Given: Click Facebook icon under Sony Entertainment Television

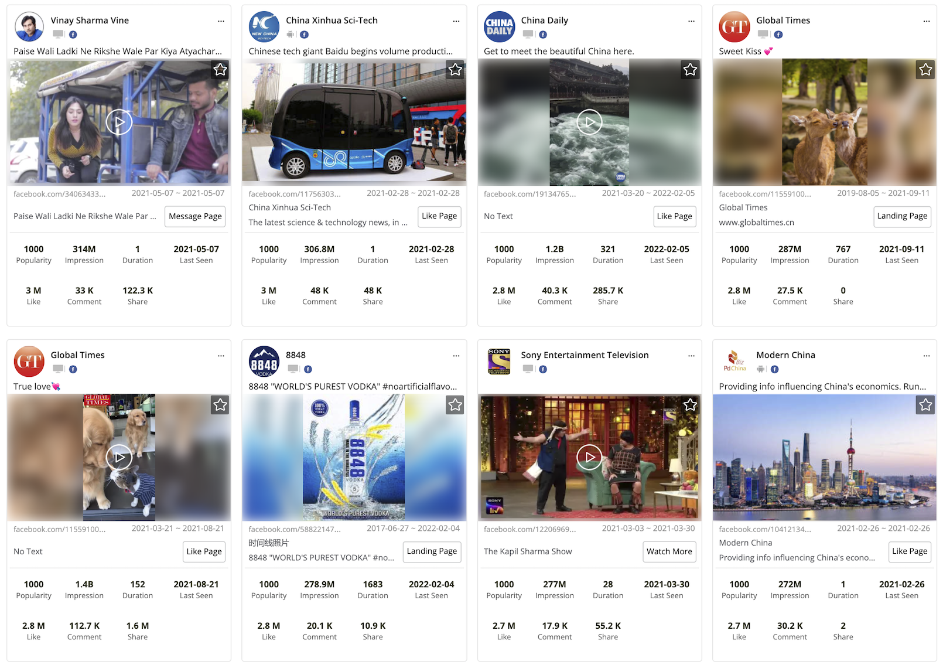Looking at the screenshot, I should [x=543, y=369].
